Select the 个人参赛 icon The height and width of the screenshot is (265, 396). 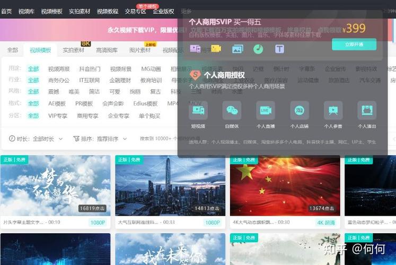click(333, 110)
